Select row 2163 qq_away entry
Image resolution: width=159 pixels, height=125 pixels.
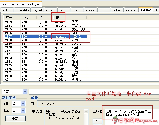pos(45,58)
